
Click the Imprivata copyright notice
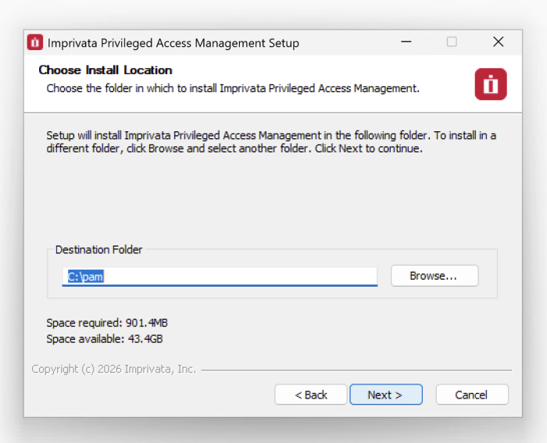point(114,369)
